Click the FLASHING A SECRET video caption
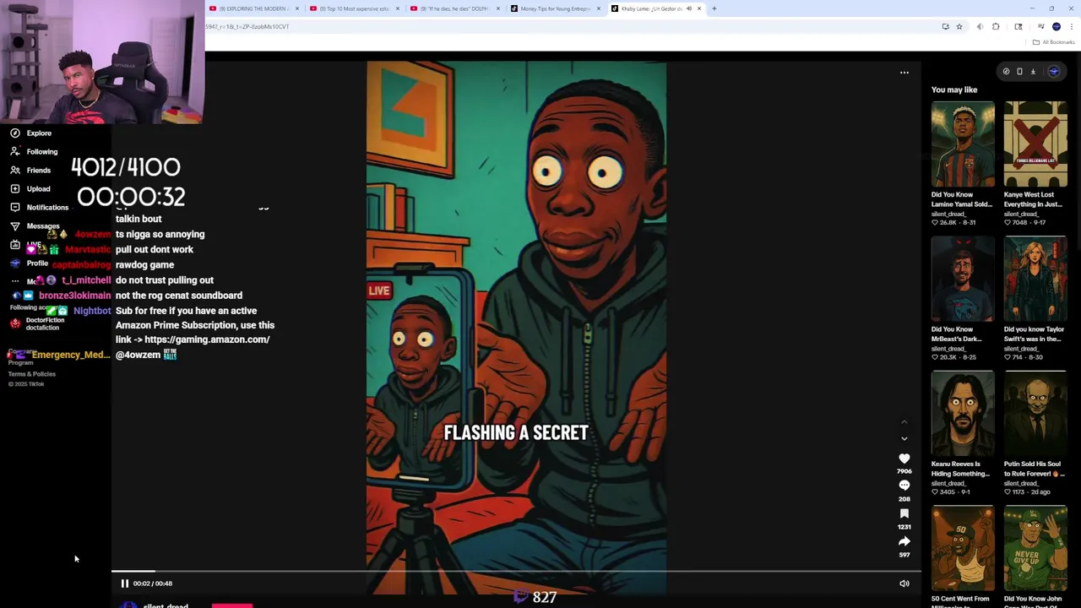Viewport: 1081px width, 608px height. pyautogui.click(x=516, y=433)
